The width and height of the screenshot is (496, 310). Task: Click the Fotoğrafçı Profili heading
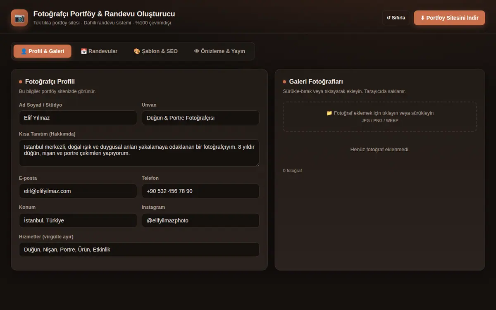coord(50,82)
